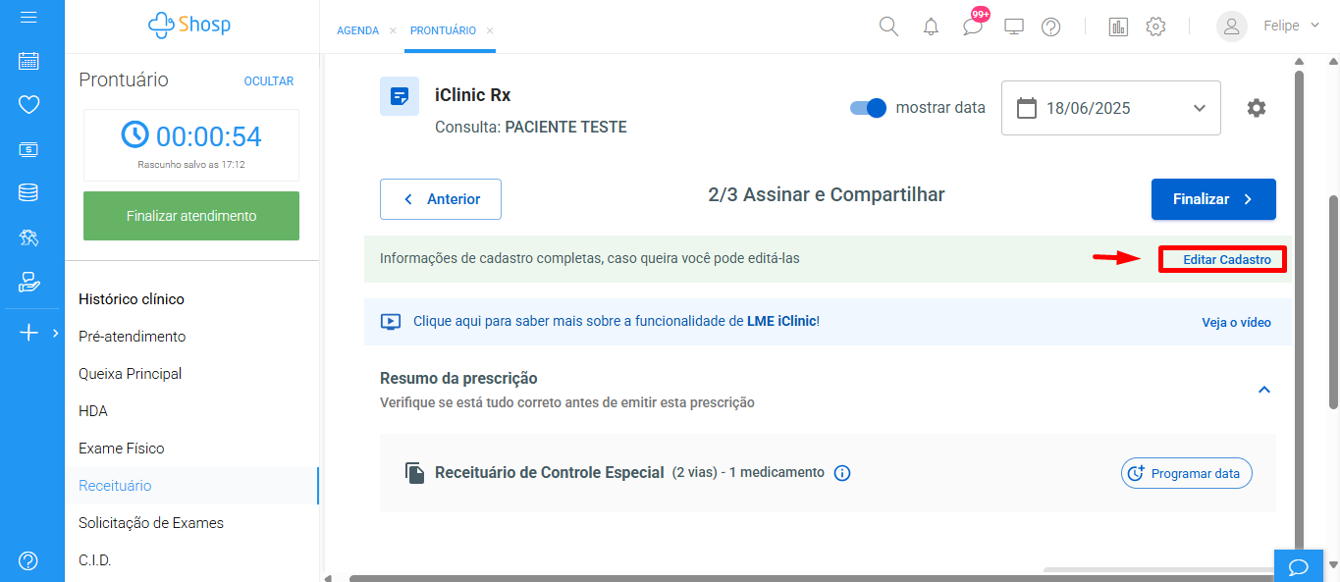Switch to the PRONTUÁRIO tab
Viewport: 1340px width, 582px height.
[443, 31]
